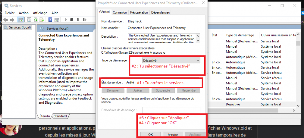Maximize the Services window
This screenshot has height=138, width=304.
[282, 6]
